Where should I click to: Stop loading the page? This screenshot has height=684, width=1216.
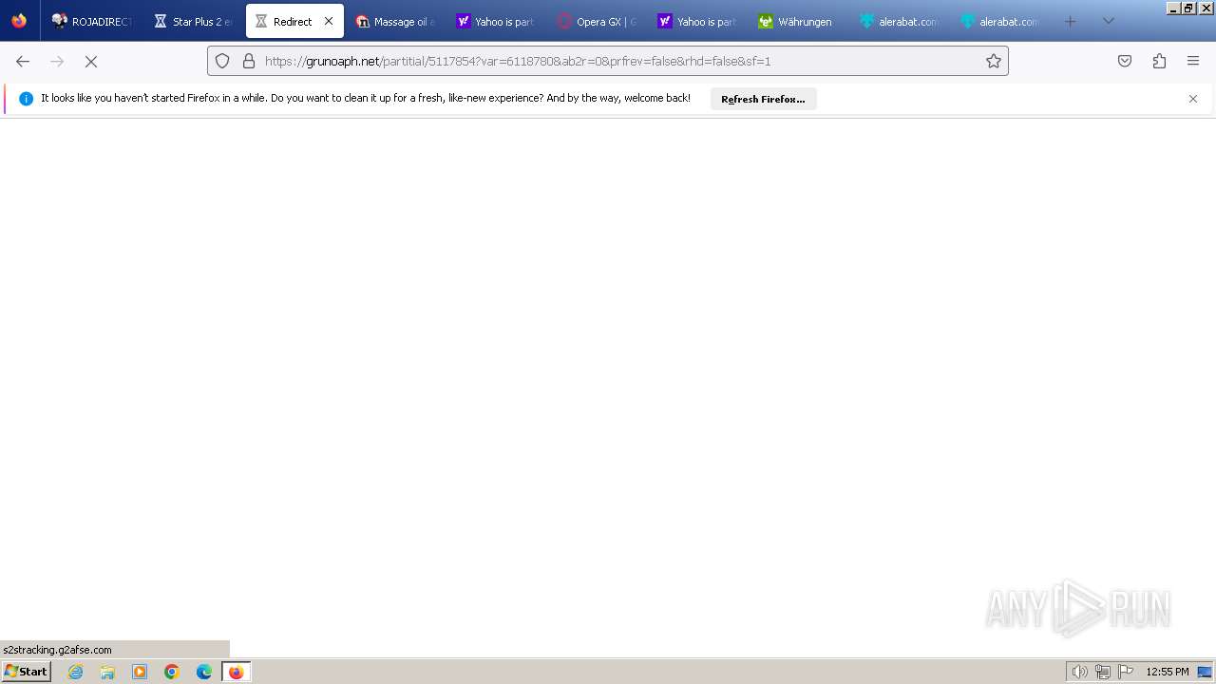[x=91, y=61]
